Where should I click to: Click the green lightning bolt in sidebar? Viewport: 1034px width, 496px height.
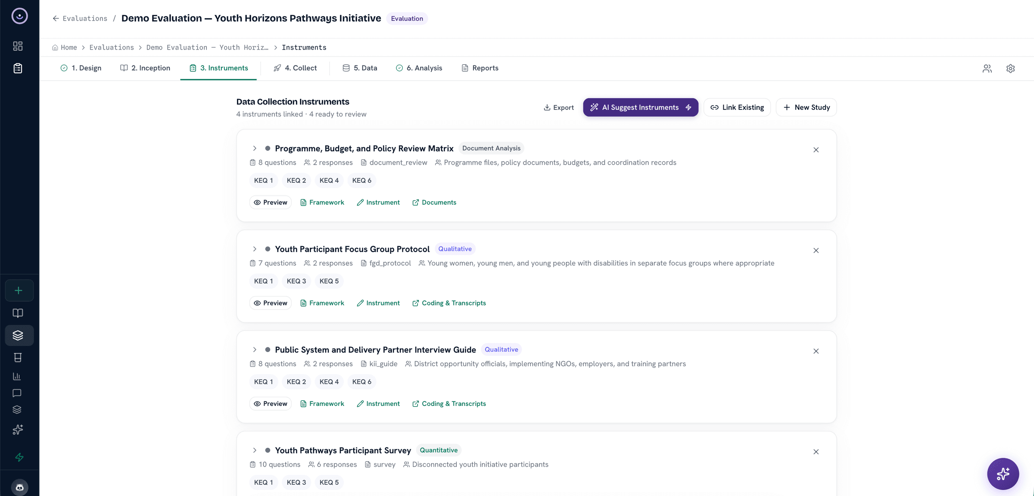19,457
